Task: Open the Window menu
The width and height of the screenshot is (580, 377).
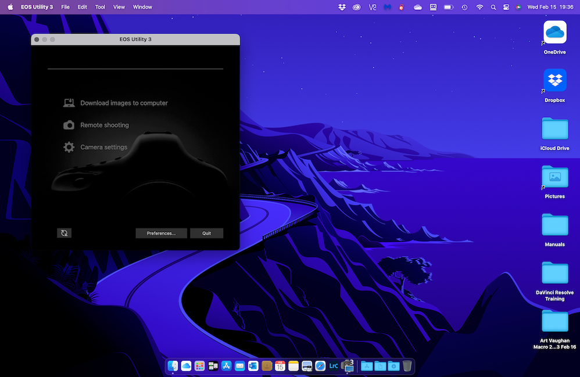Action: point(142,7)
